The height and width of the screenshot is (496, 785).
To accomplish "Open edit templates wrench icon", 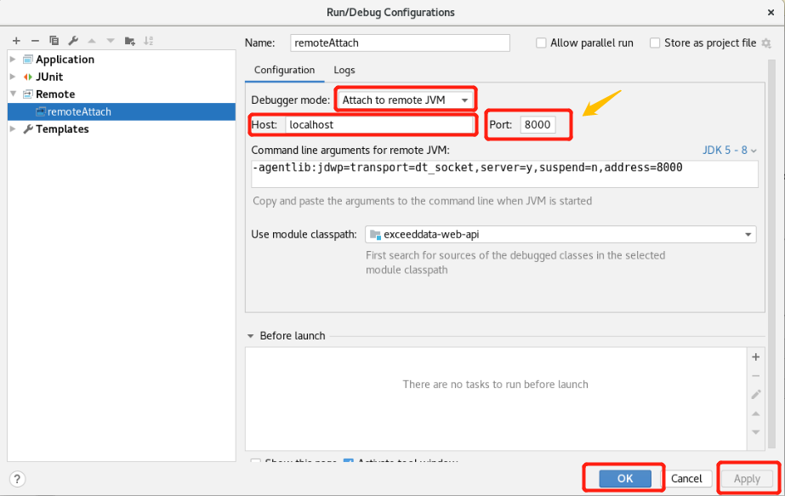I will 73,41.
